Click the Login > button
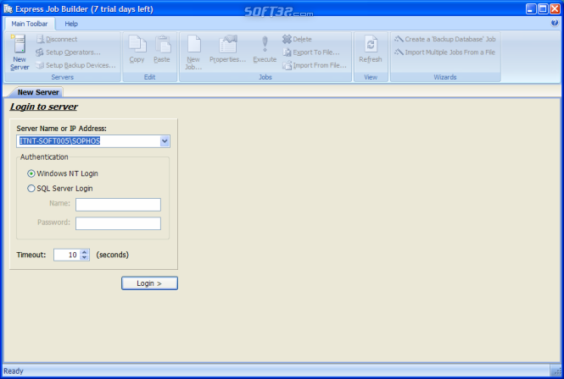 (x=149, y=283)
